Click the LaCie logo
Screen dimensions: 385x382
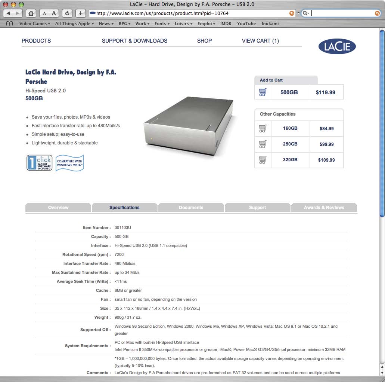337,46
